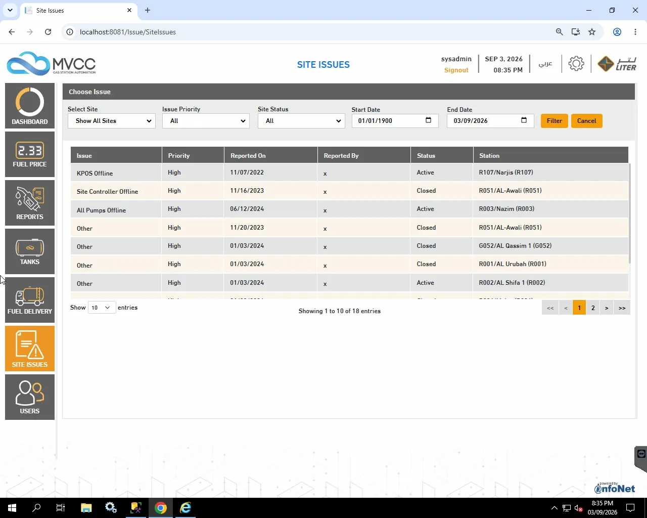The image size is (647, 518).
Task: Select the Site Controller Offline issue row
Action: pos(350,191)
